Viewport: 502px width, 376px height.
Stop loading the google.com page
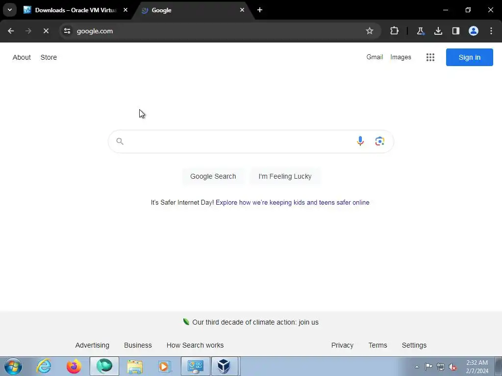coord(46,31)
